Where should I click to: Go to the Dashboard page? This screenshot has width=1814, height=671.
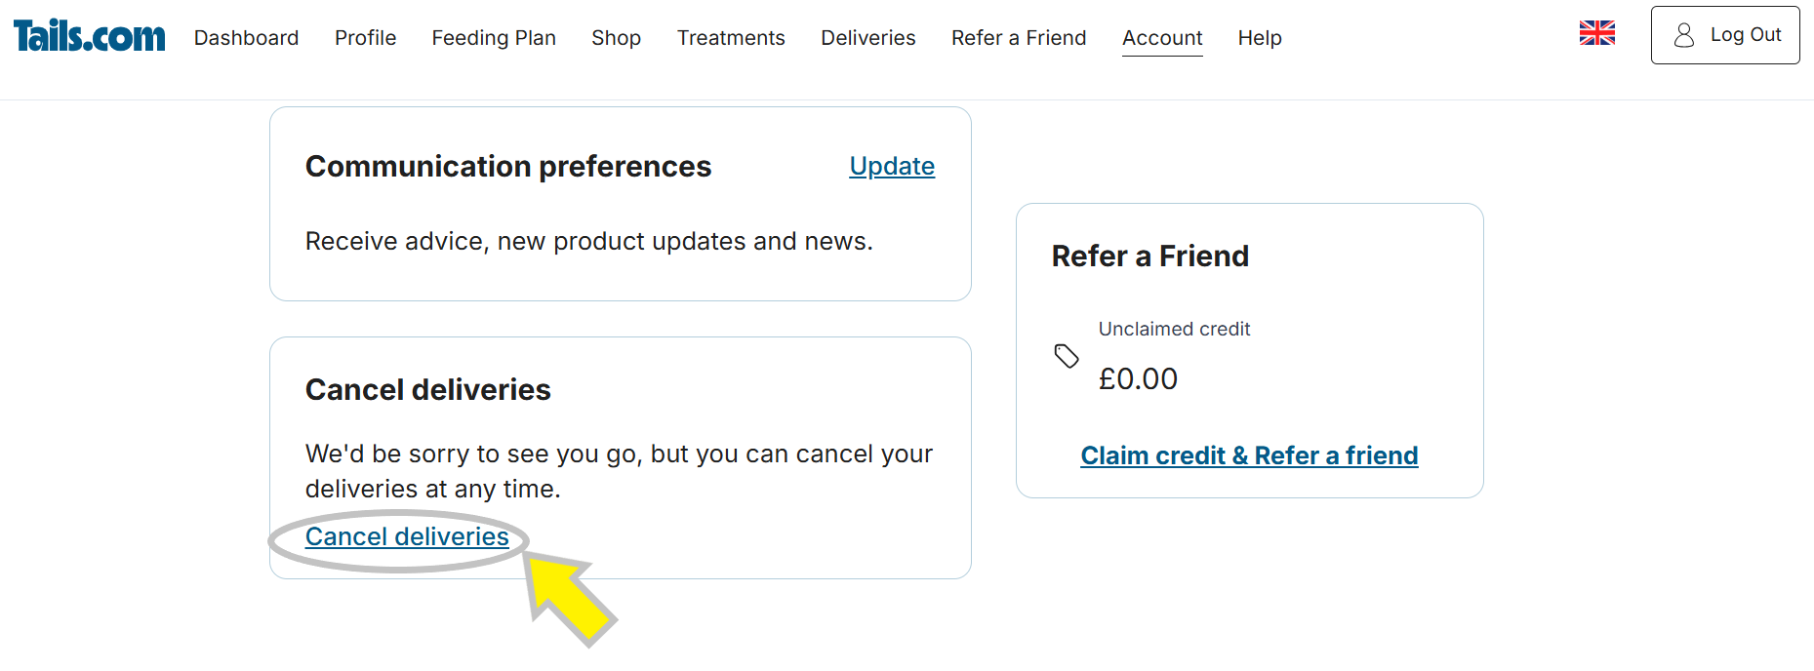pyautogui.click(x=246, y=38)
